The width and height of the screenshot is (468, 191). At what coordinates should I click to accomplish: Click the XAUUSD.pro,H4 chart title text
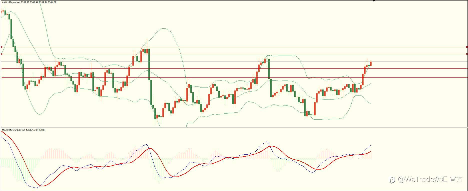coord(10,2)
